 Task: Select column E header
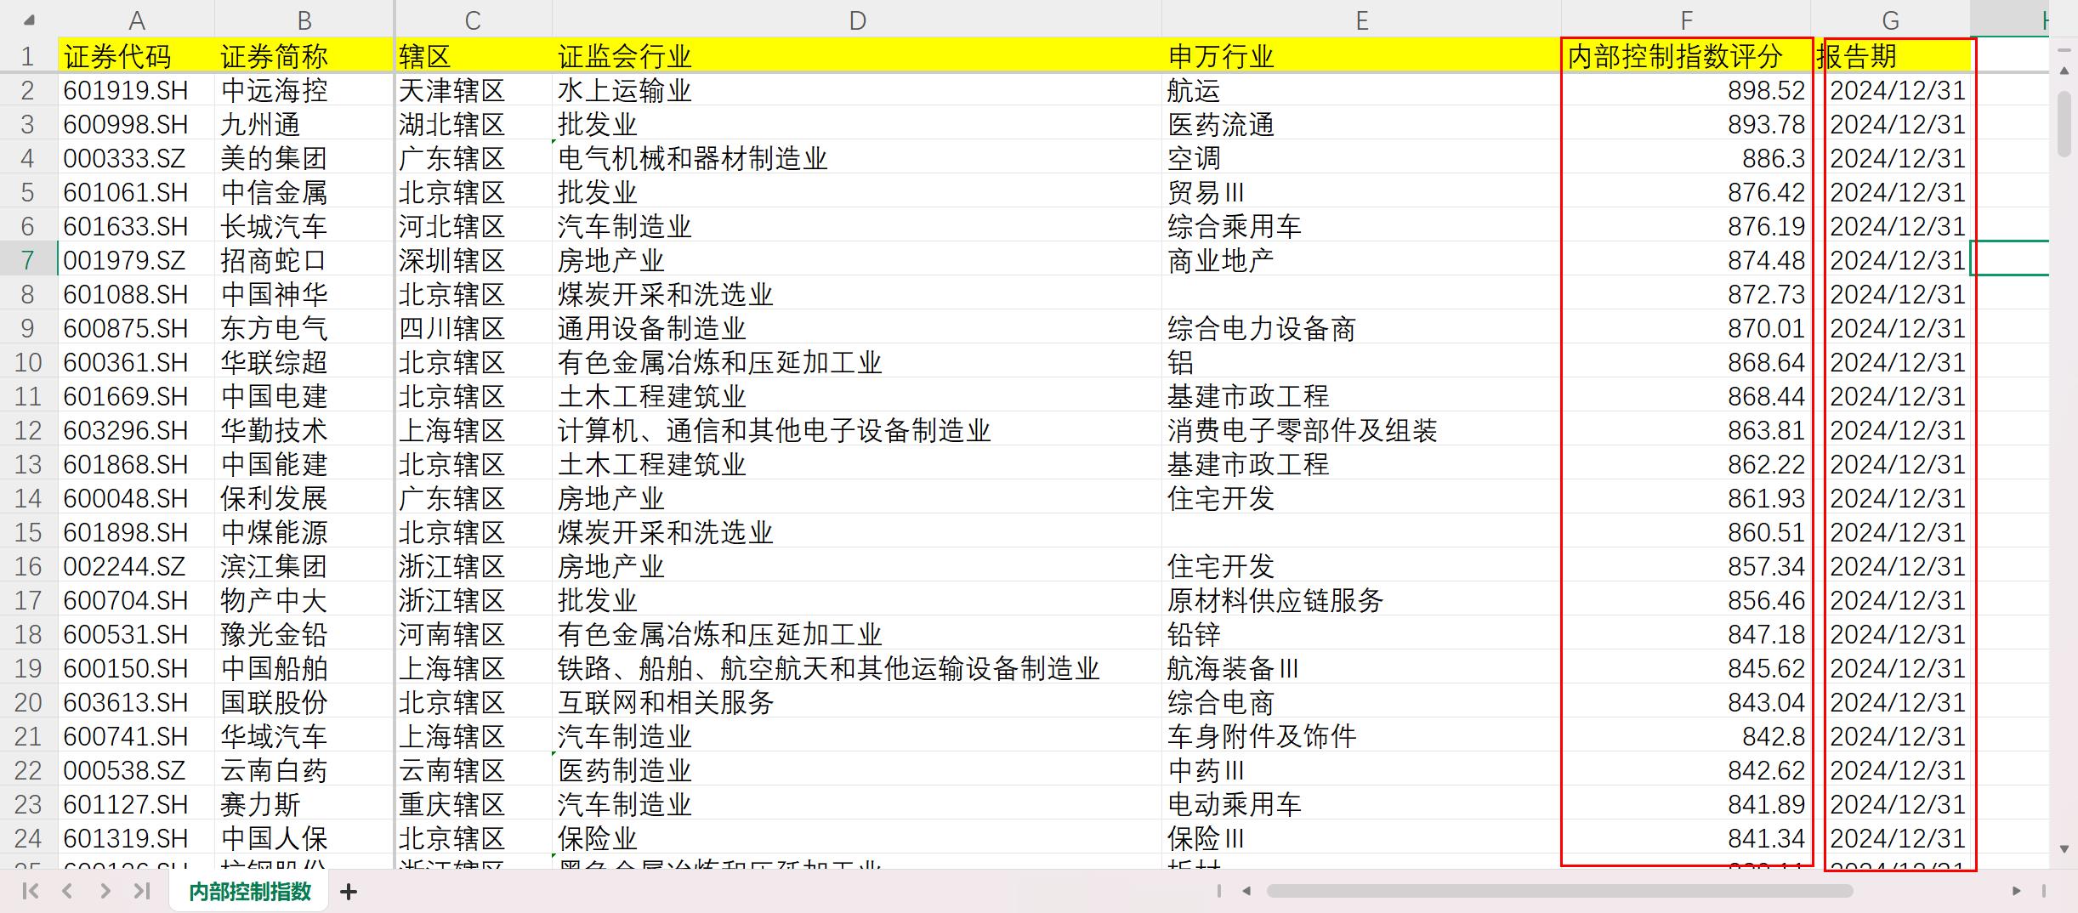(1361, 20)
